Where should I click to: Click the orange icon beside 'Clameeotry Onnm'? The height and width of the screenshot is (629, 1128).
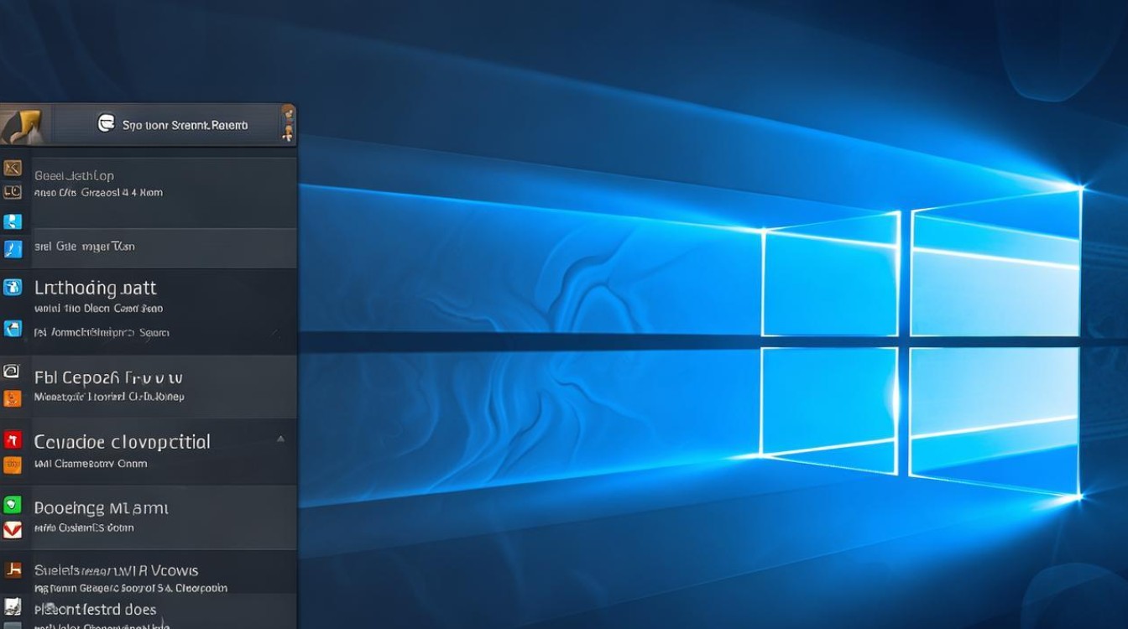[x=12, y=464]
